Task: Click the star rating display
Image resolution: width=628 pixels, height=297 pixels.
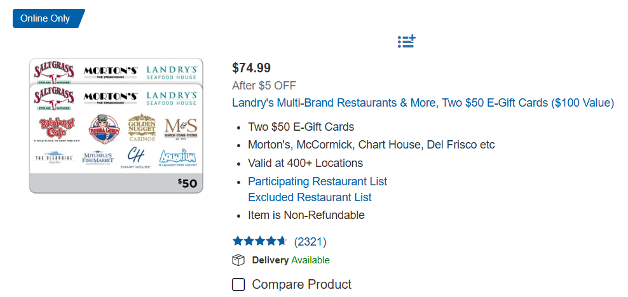Action: [x=259, y=241]
